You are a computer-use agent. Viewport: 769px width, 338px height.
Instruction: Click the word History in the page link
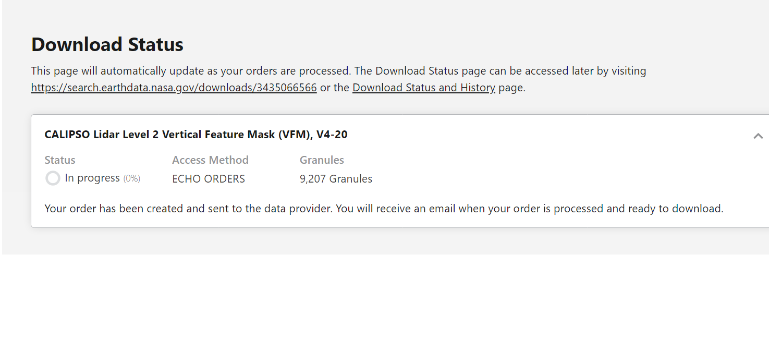pos(478,88)
